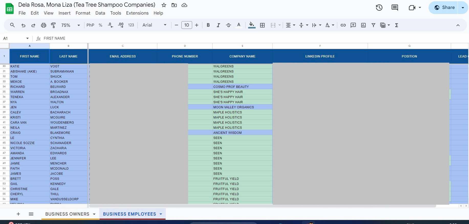Click the Name box showing A1

16,38
